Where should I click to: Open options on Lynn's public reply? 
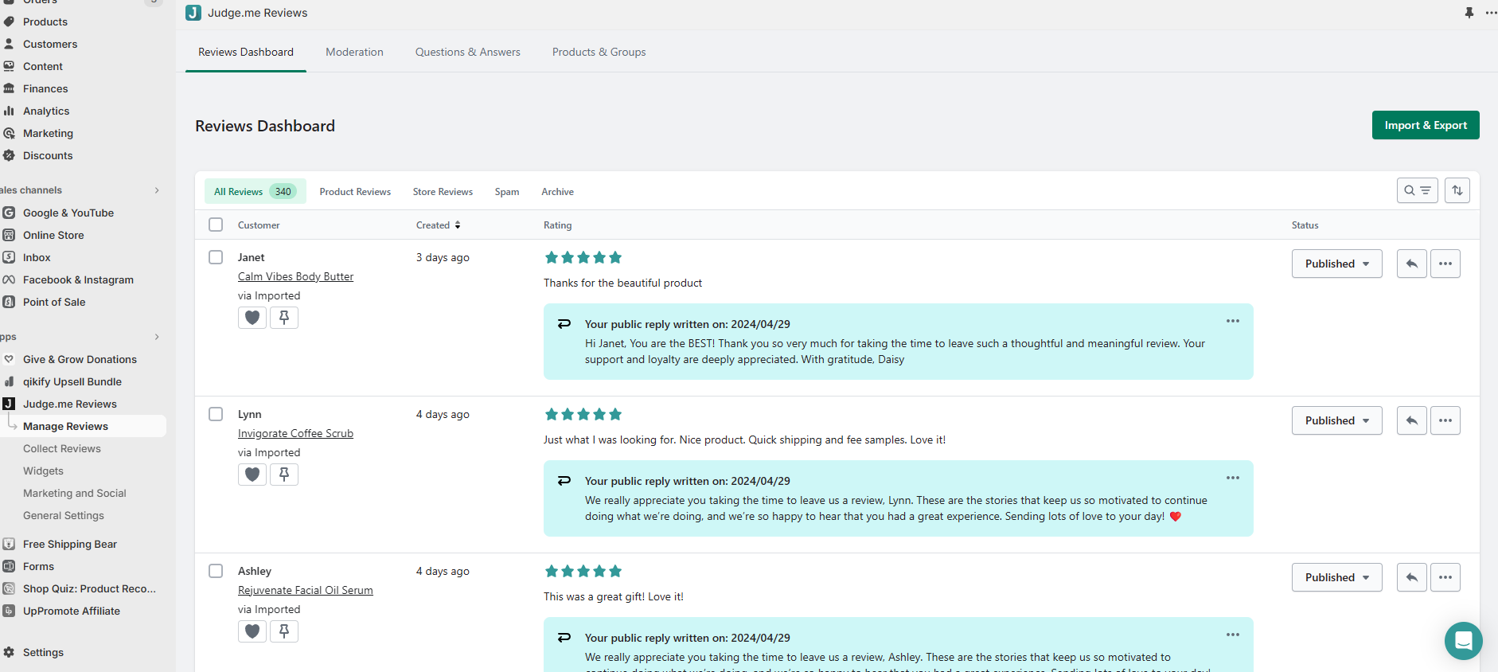point(1233,478)
